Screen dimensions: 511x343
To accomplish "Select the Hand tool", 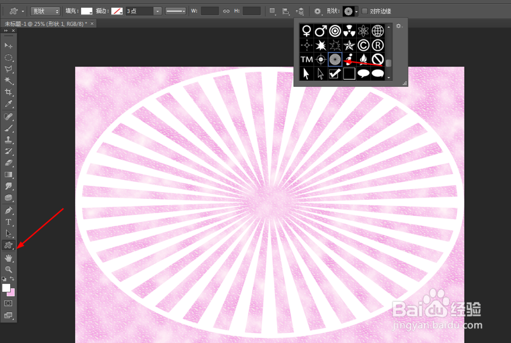I will click(9, 258).
